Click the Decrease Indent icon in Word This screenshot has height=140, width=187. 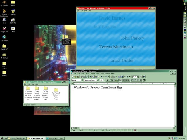138,80
